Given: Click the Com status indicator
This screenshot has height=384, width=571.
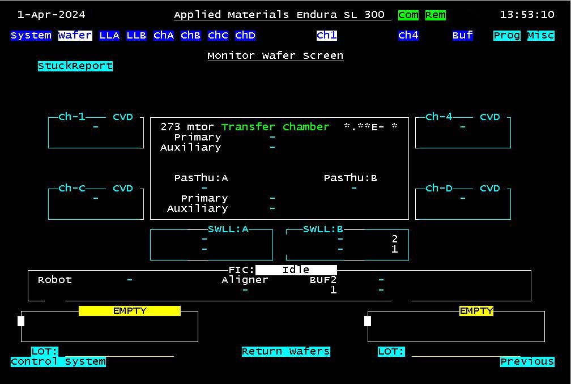Looking at the screenshot, I should click(x=408, y=15).
